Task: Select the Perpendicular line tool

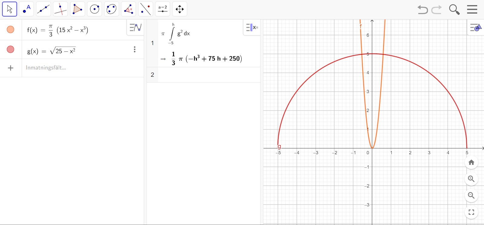Action: [60, 9]
